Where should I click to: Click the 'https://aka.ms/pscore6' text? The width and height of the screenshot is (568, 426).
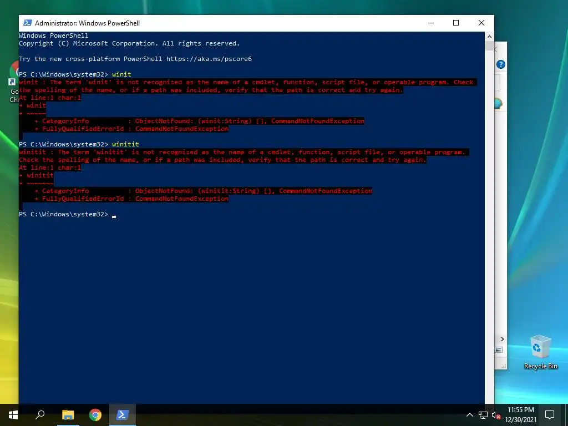(x=209, y=59)
